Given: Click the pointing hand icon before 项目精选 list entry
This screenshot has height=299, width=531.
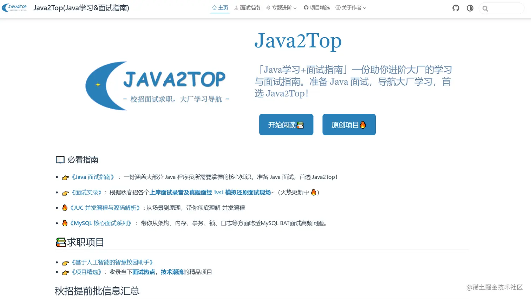Looking at the screenshot, I should tap(65, 273).
